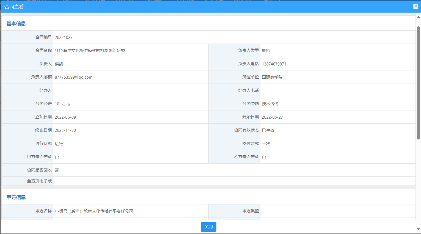This screenshot has width=421, height=234.
Task: Click the 基本信息 section heading
Action: 16,24
